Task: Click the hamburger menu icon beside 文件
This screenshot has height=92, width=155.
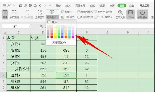Action: click(x=4, y=5)
